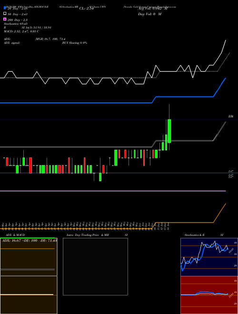The height and width of the screenshot is (314, 238).
Task: Click the 'Day Vol: 0 M' text
Action: (149, 14)
